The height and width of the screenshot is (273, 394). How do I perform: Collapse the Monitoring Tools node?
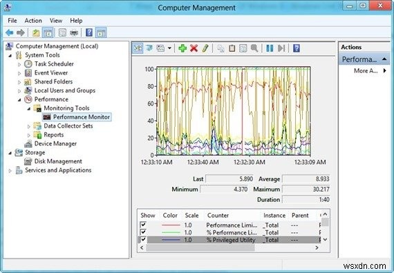[29, 108]
